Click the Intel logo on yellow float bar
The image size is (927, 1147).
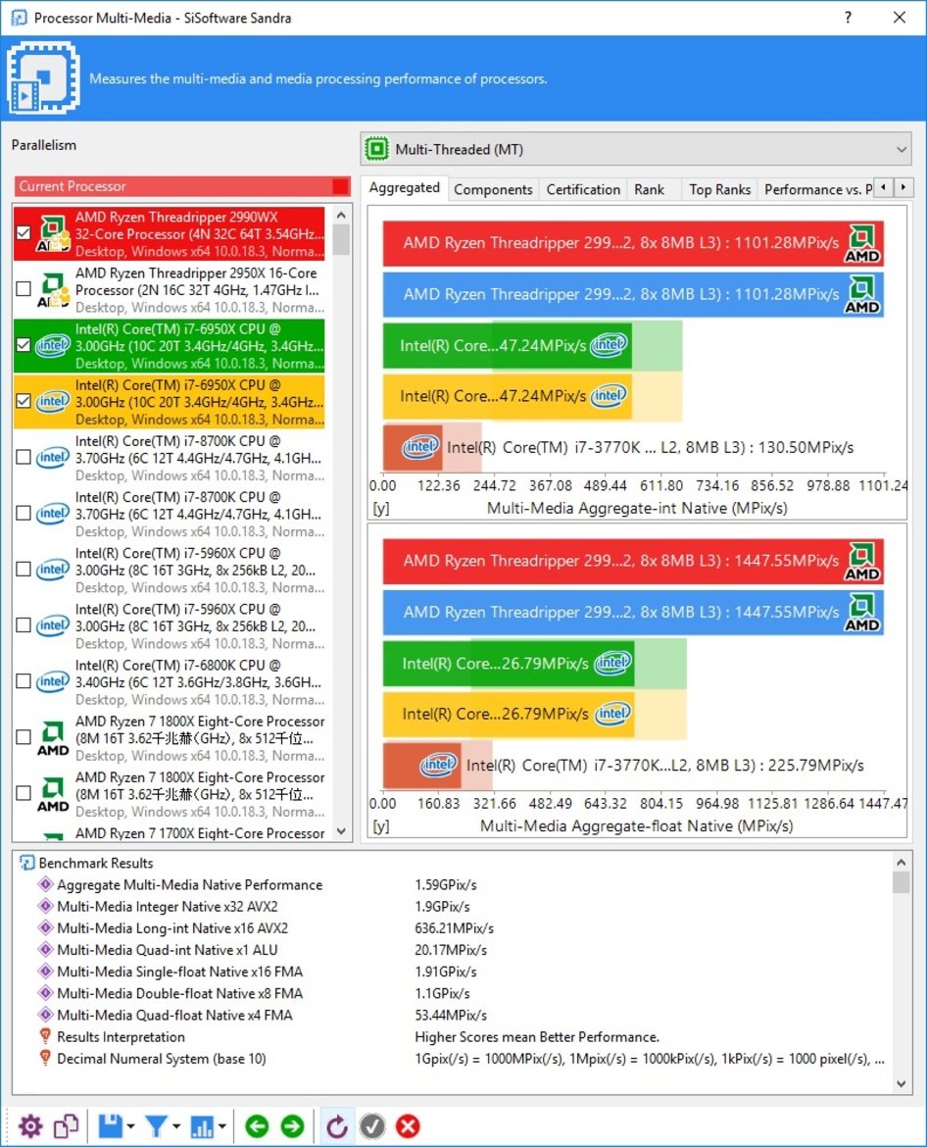tap(612, 714)
